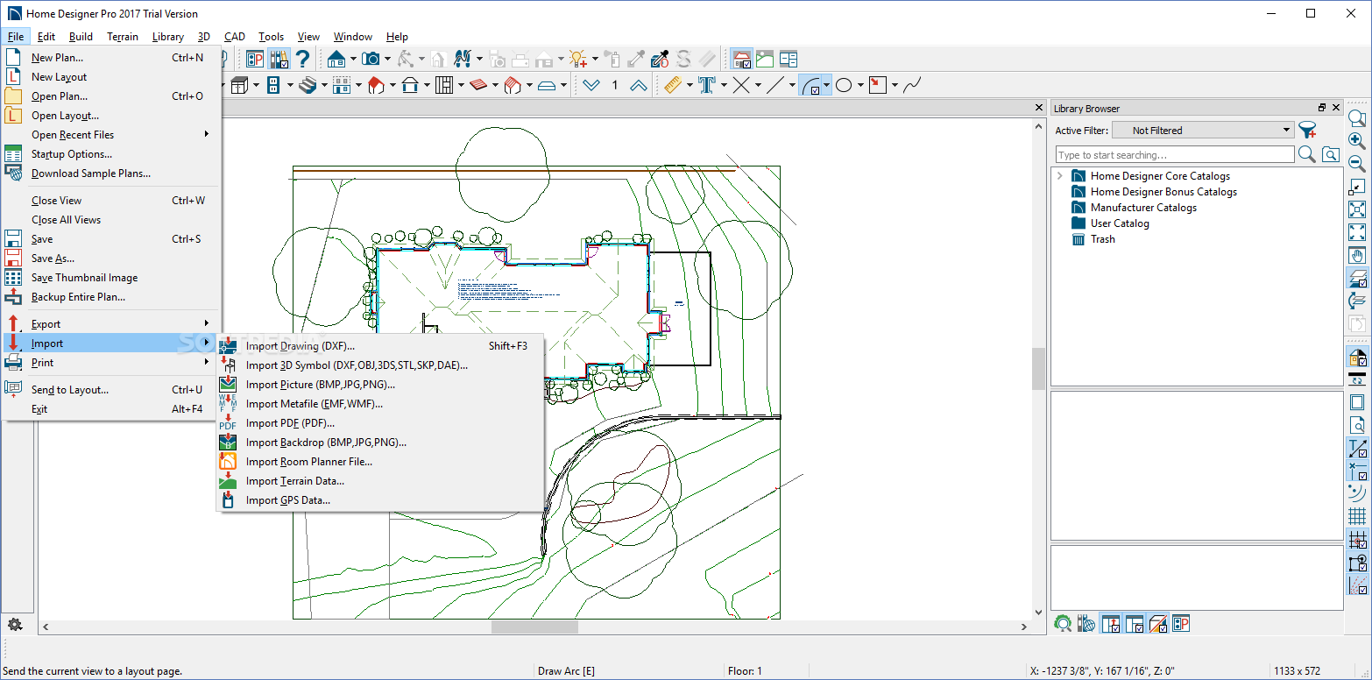Open the Terrain menu
The image size is (1372, 680).
(x=123, y=37)
